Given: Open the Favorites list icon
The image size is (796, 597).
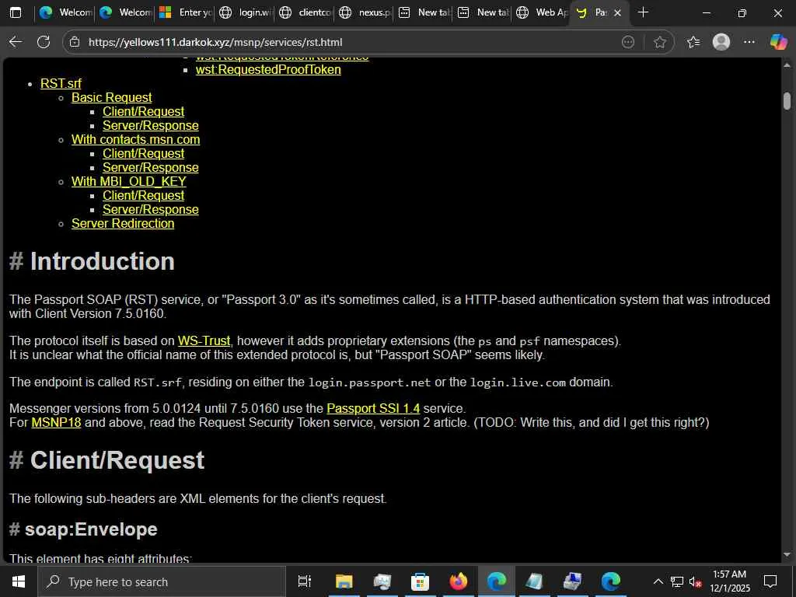Looking at the screenshot, I should (x=693, y=42).
